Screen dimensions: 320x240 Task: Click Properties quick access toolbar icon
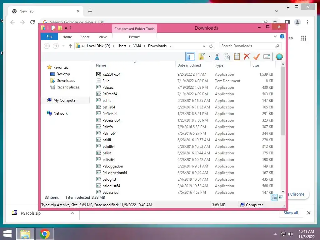click(x=53, y=28)
